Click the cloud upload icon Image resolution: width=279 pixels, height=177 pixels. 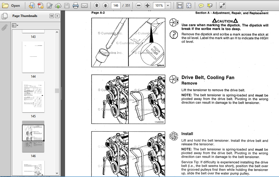click(x=58, y=6)
